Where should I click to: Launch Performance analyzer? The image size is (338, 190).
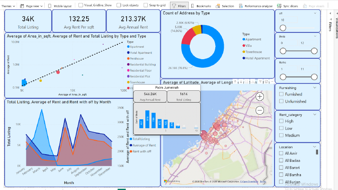click(256, 6)
